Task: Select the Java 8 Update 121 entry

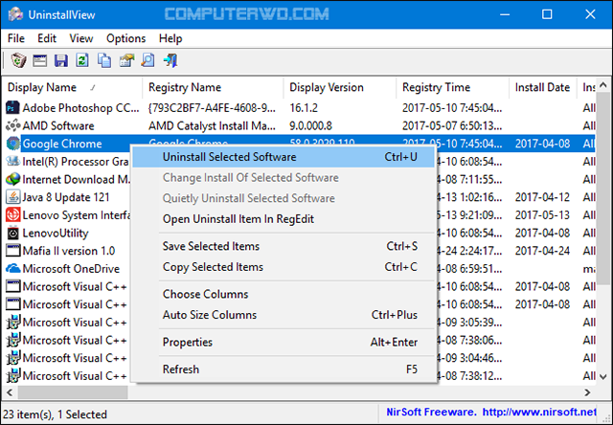Action: click(x=66, y=197)
